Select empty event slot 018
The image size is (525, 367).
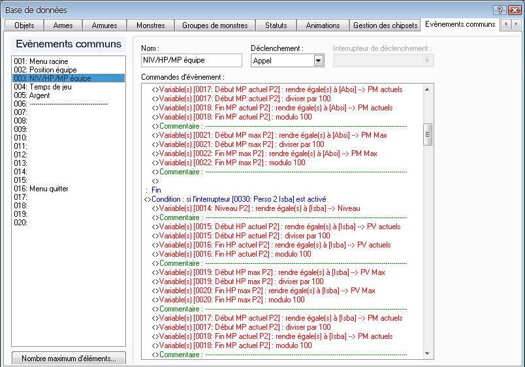point(69,206)
